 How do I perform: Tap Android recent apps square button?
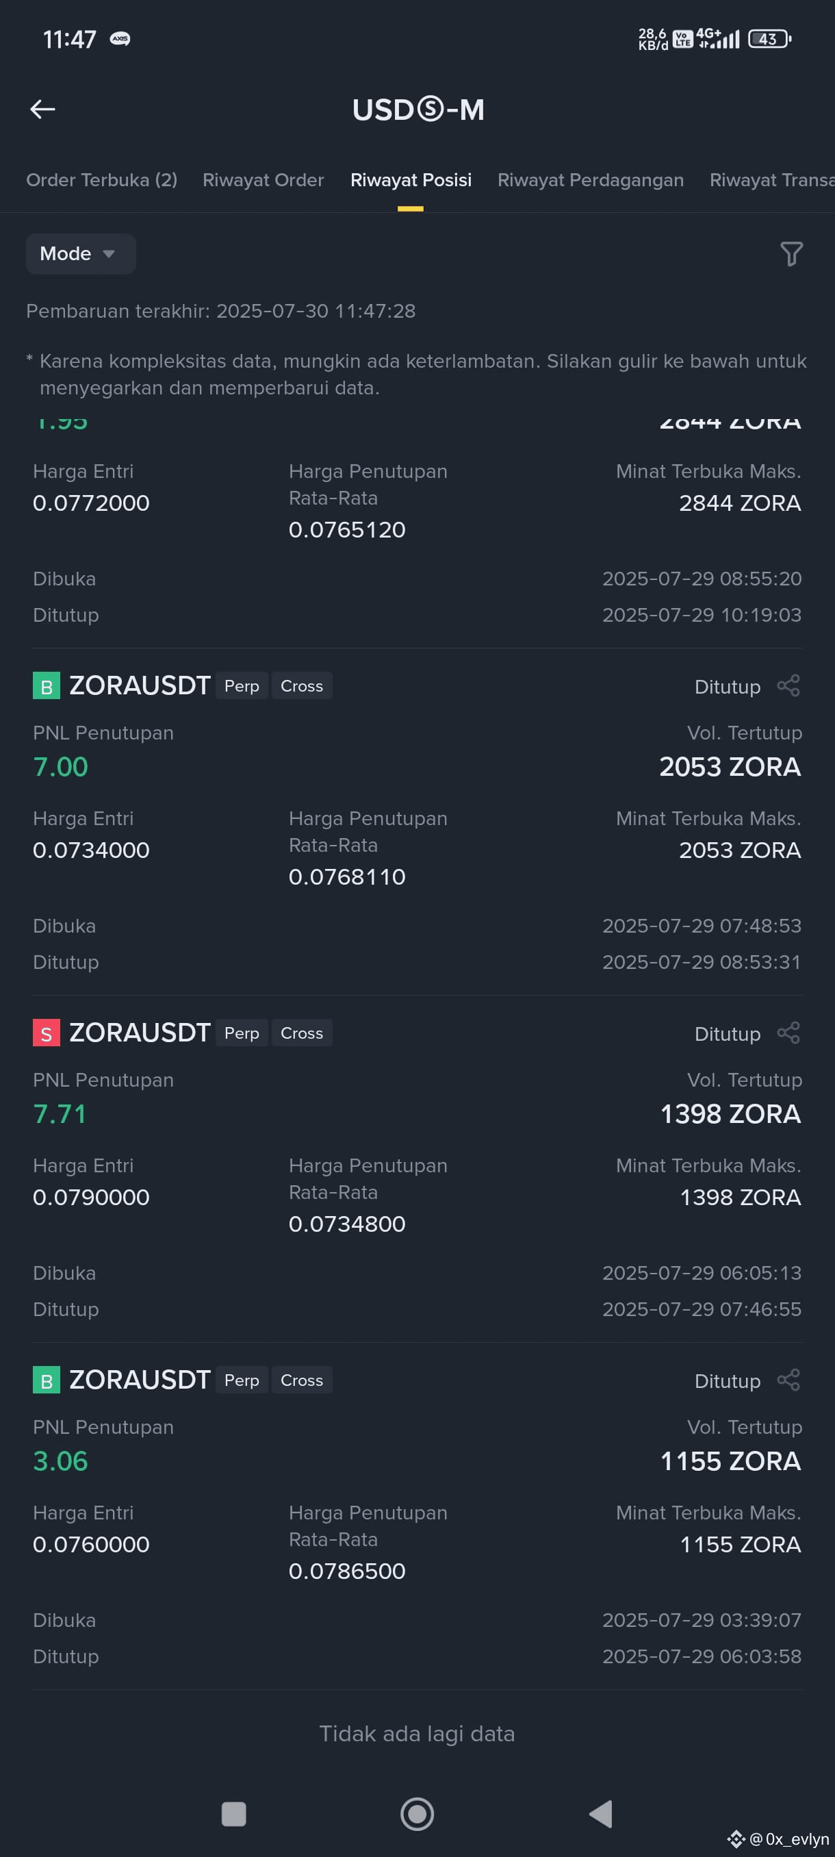point(233,1814)
